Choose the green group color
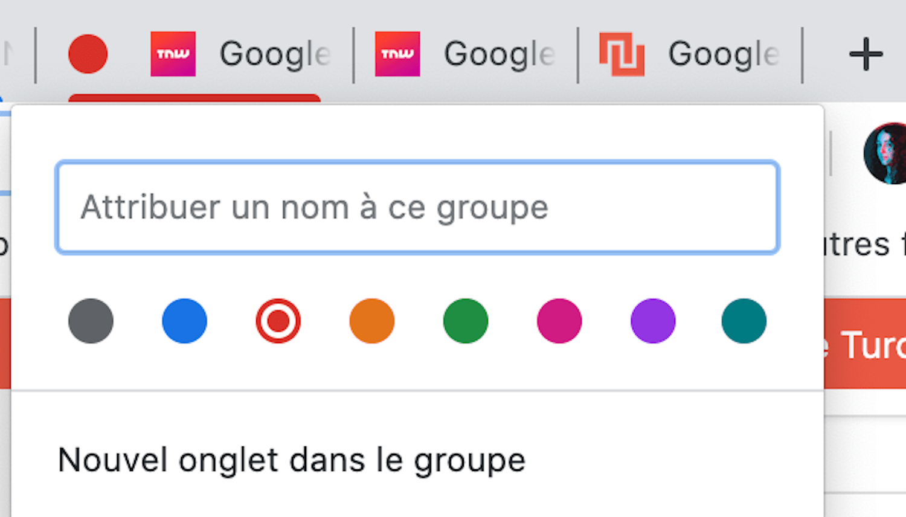906x517 pixels. 466,321
